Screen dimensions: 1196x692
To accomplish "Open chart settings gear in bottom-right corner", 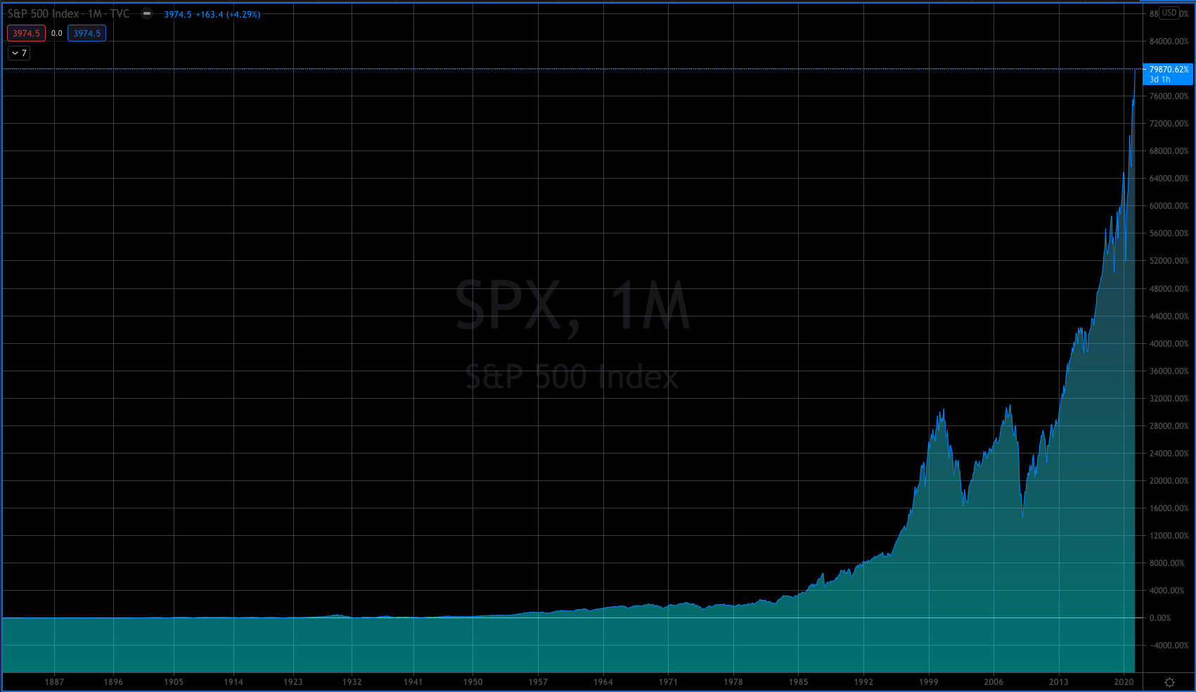I will (1169, 682).
